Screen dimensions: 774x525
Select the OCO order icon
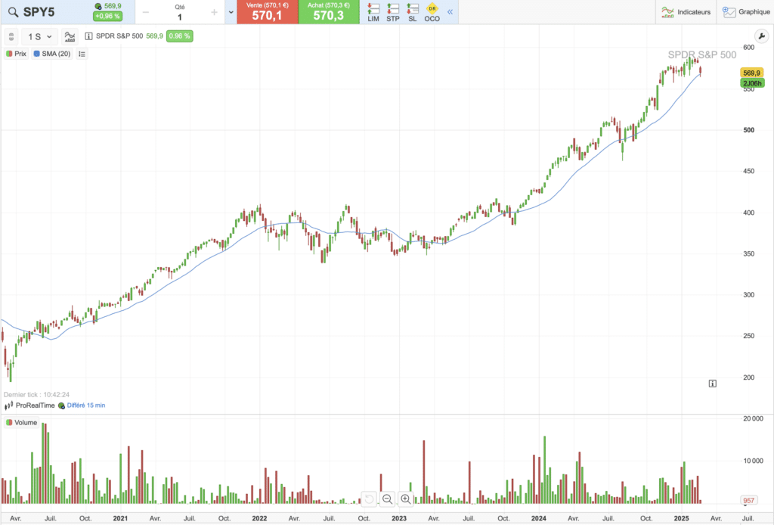coord(432,12)
